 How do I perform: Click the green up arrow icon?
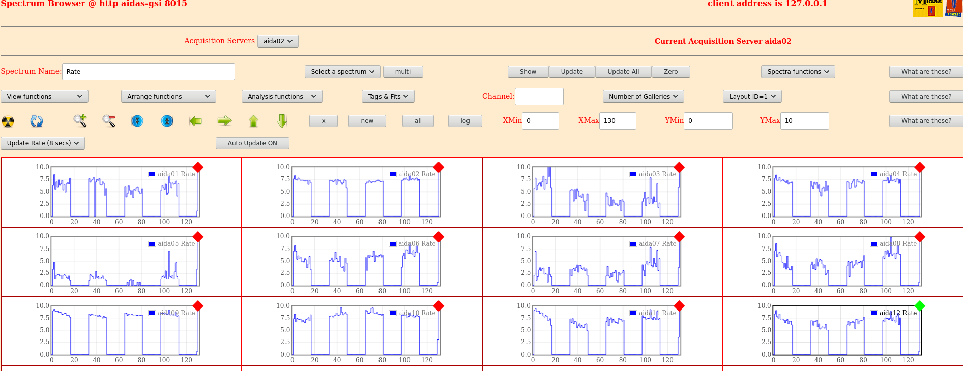coord(253,121)
